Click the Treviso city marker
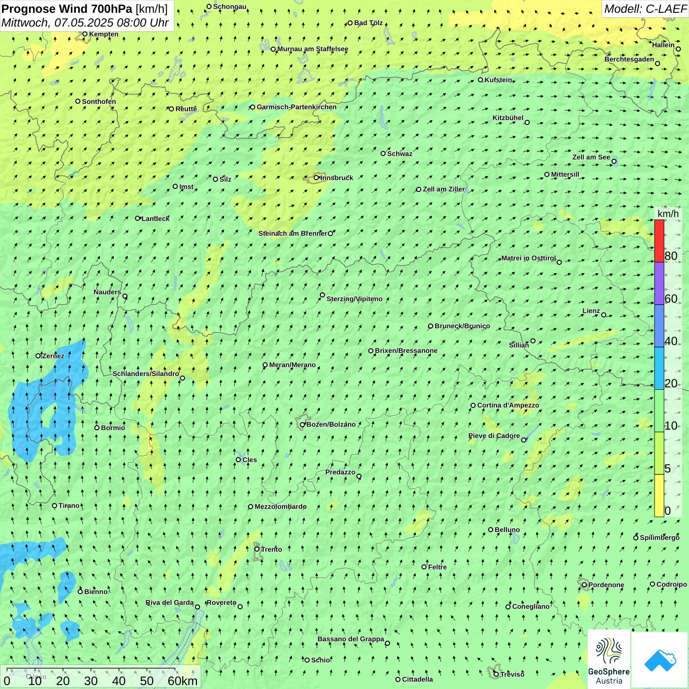The height and width of the screenshot is (689, 689). 496,674
